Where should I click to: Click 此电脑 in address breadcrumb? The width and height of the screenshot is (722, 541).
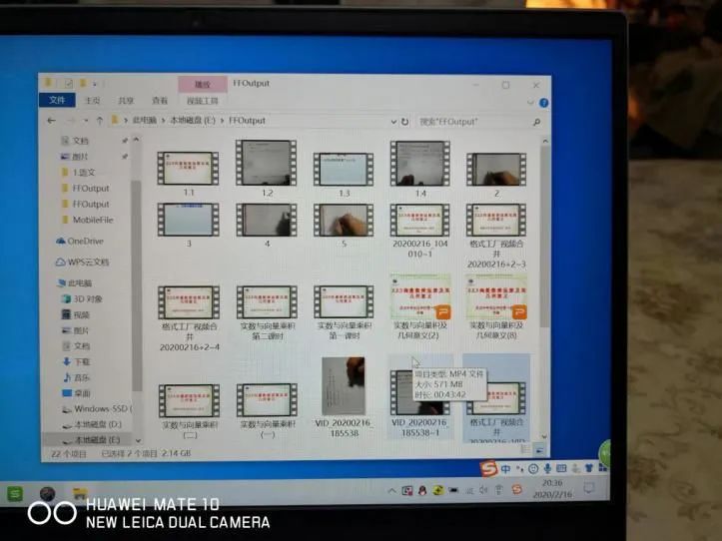145,121
